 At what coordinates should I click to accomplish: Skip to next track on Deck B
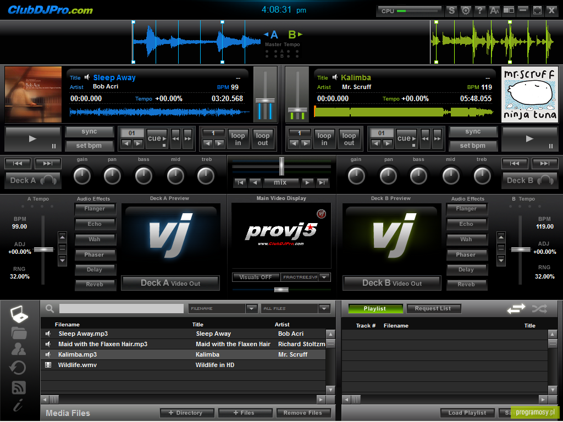(545, 164)
